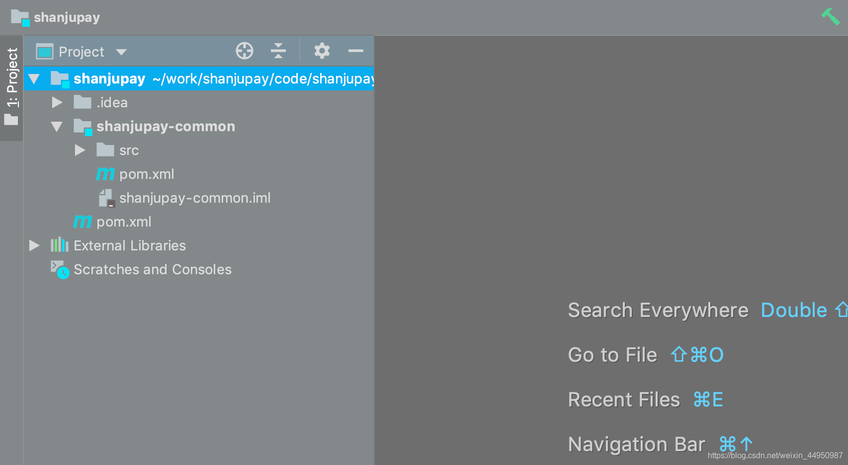Click the Recent Files hint text
Image resolution: width=848 pixels, height=465 pixels.
[624, 399]
